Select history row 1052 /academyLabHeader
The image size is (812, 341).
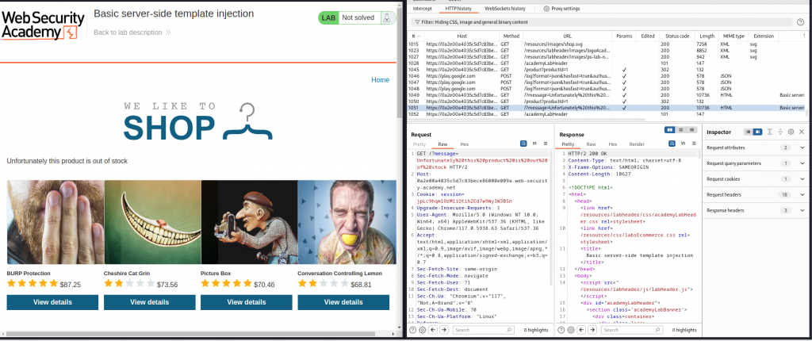[607, 114]
